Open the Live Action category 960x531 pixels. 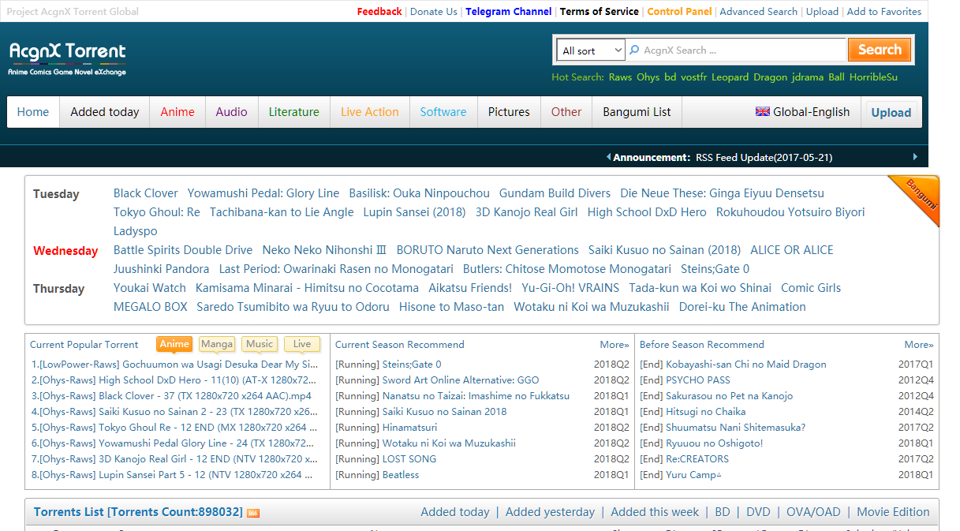(x=370, y=112)
